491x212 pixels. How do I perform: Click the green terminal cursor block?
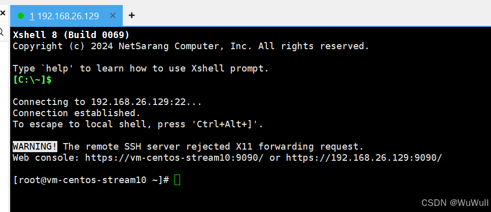pos(177,180)
